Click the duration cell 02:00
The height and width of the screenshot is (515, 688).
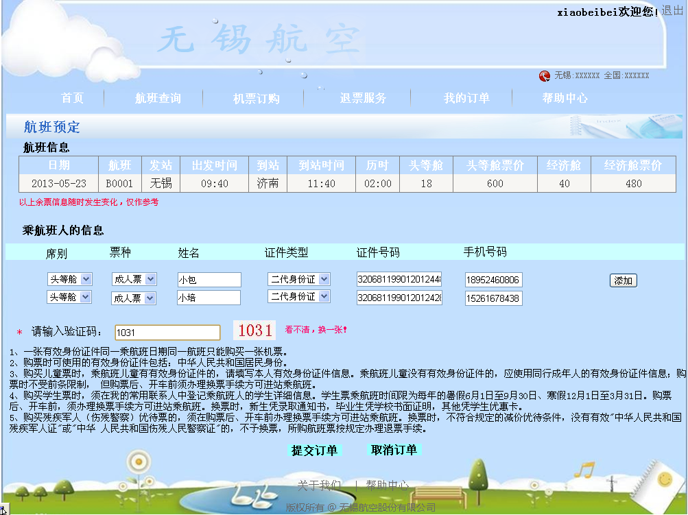click(378, 183)
